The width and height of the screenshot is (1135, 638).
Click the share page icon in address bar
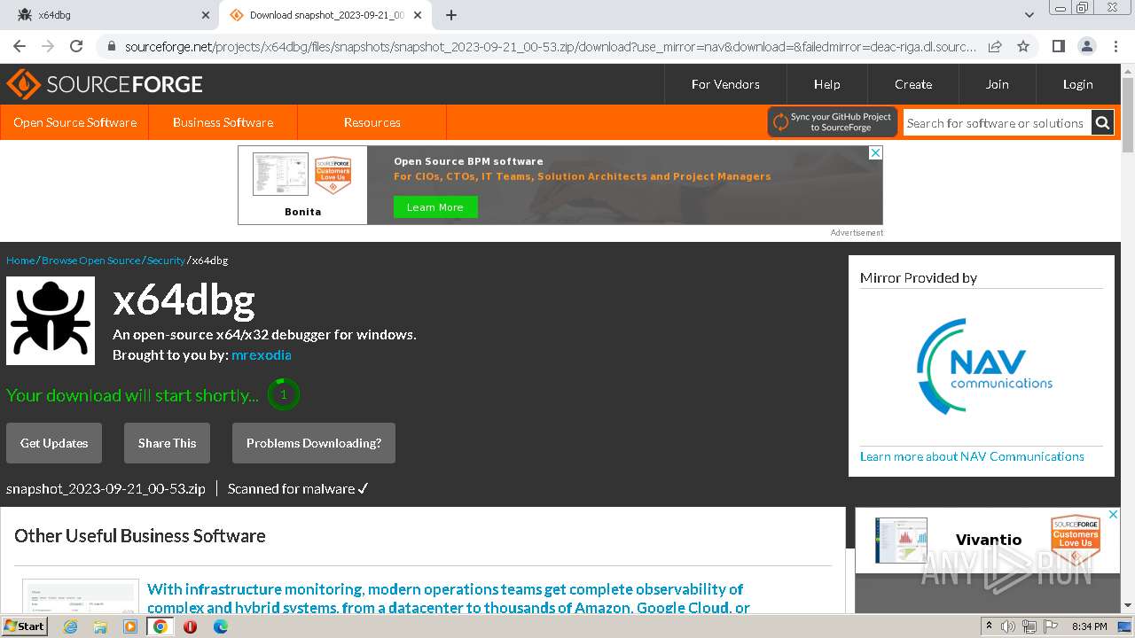(995, 46)
